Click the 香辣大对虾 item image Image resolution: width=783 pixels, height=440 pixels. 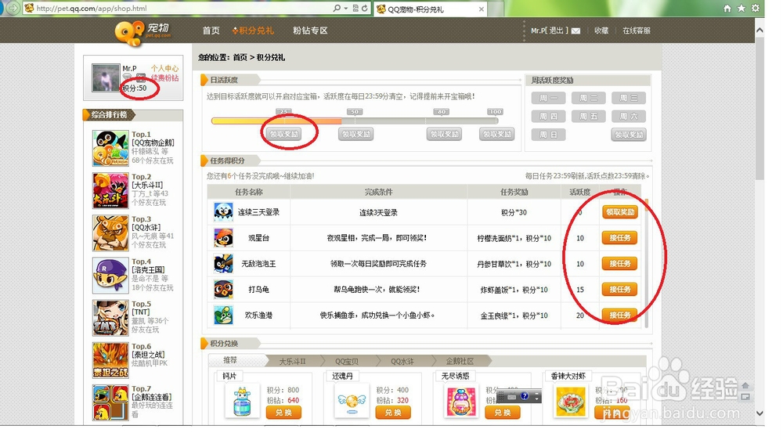(x=570, y=401)
